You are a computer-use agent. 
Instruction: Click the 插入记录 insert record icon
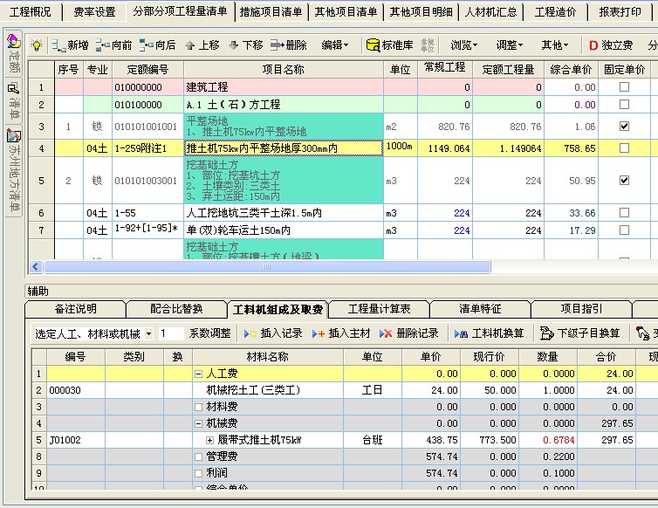(250, 333)
